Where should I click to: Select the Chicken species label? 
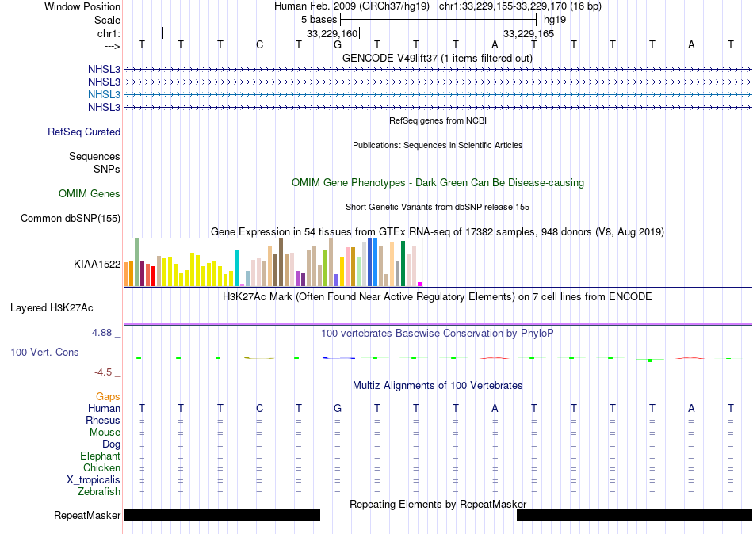(101, 467)
